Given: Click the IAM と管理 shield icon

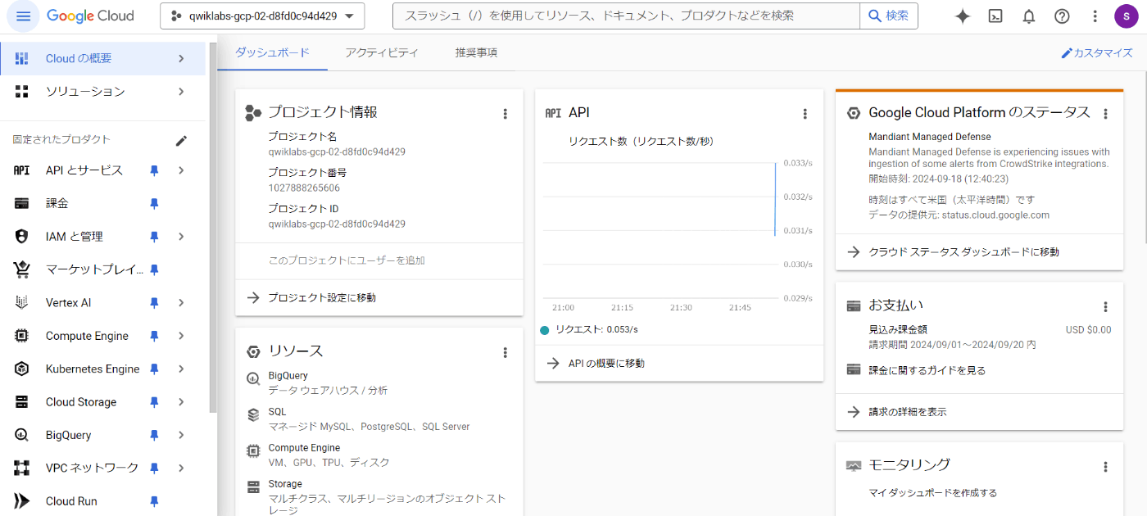Looking at the screenshot, I should pyautogui.click(x=22, y=236).
